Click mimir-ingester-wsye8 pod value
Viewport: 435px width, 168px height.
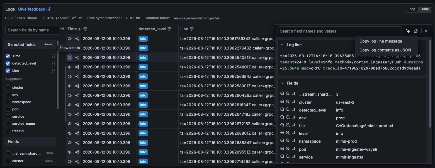click(357, 149)
